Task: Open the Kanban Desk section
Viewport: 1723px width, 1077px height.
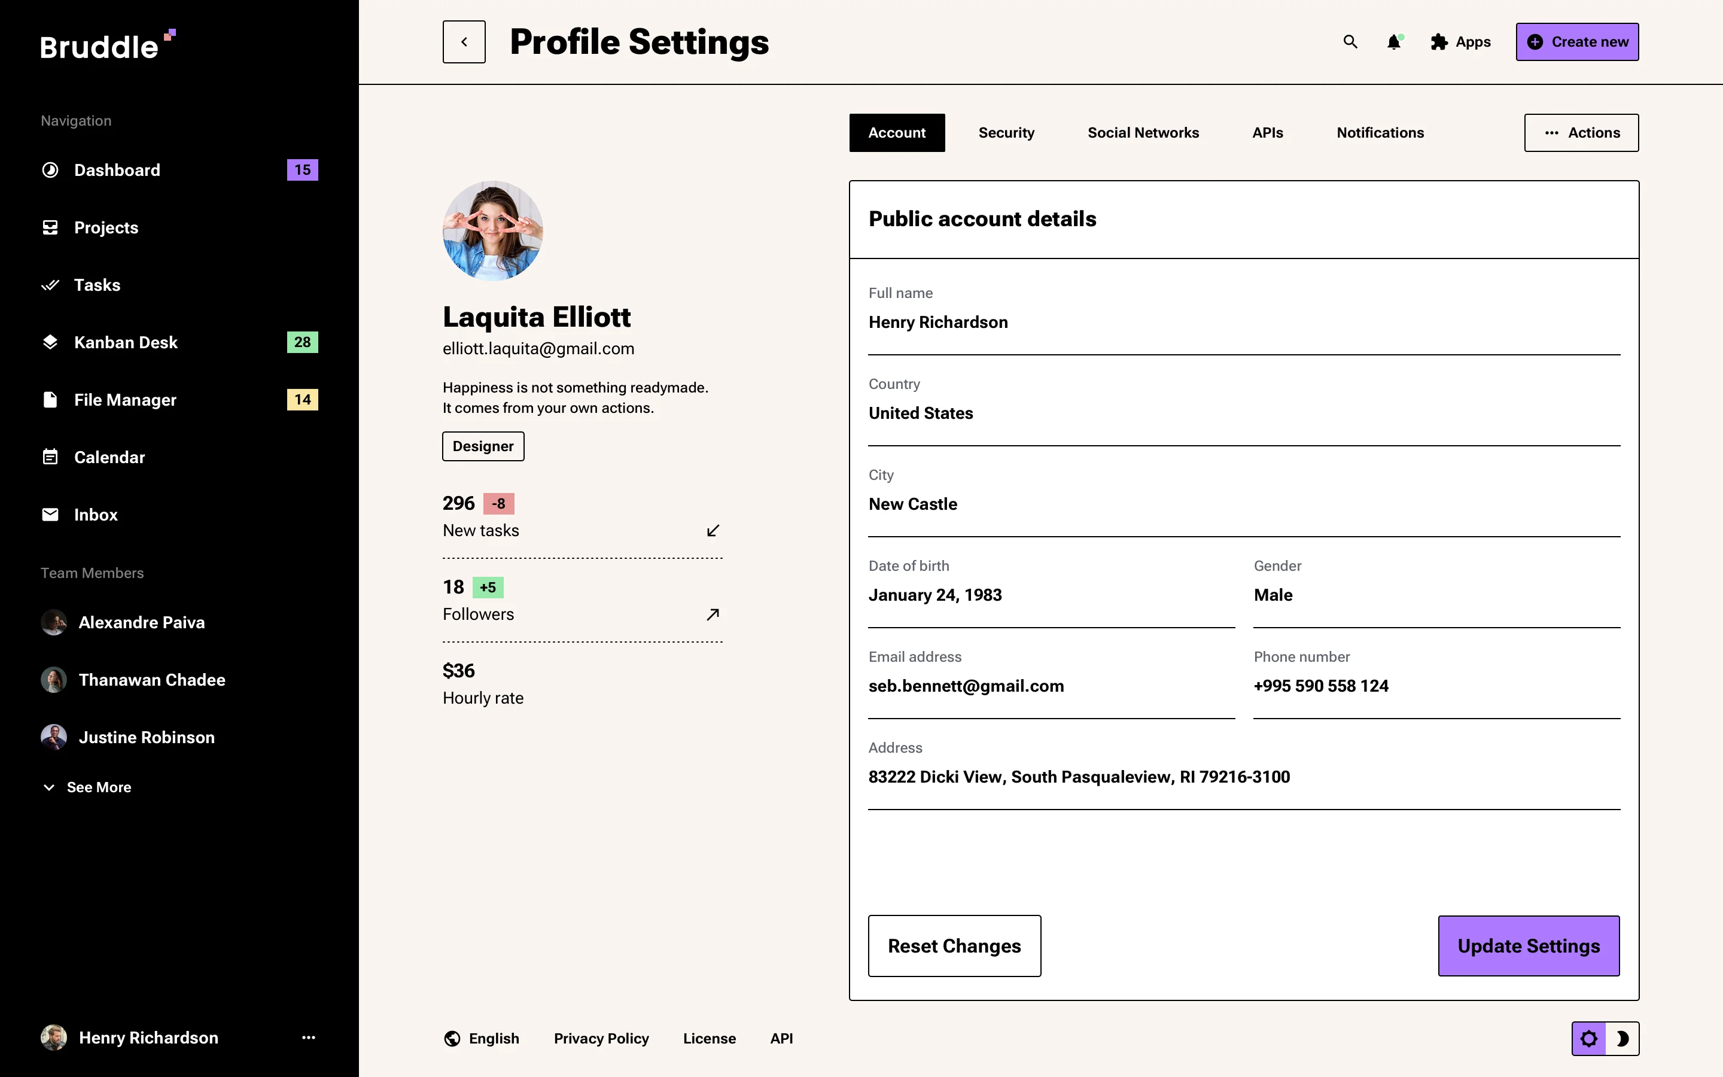Action: (x=126, y=342)
